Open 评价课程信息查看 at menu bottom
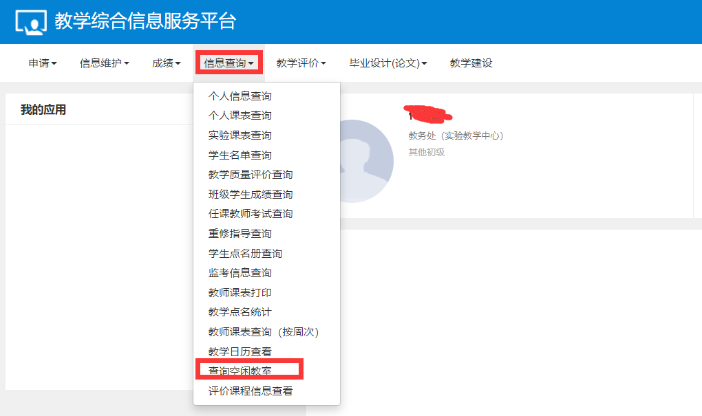The height and width of the screenshot is (416, 702). coord(251,391)
